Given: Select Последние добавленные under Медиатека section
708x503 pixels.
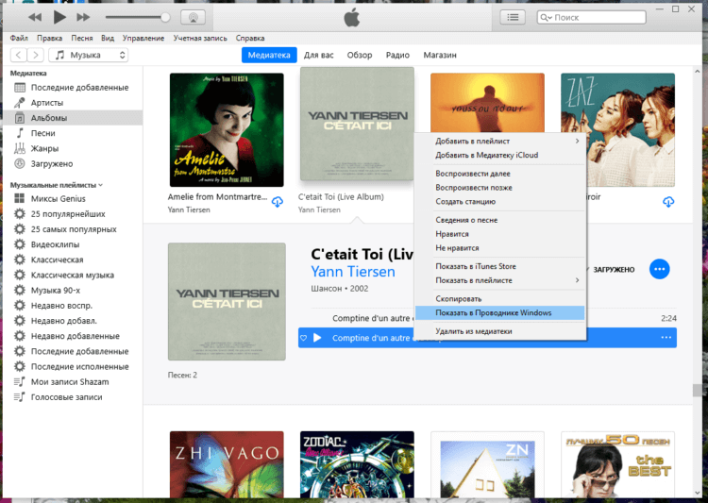Looking at the screenshot, I should tap(73, 88).
